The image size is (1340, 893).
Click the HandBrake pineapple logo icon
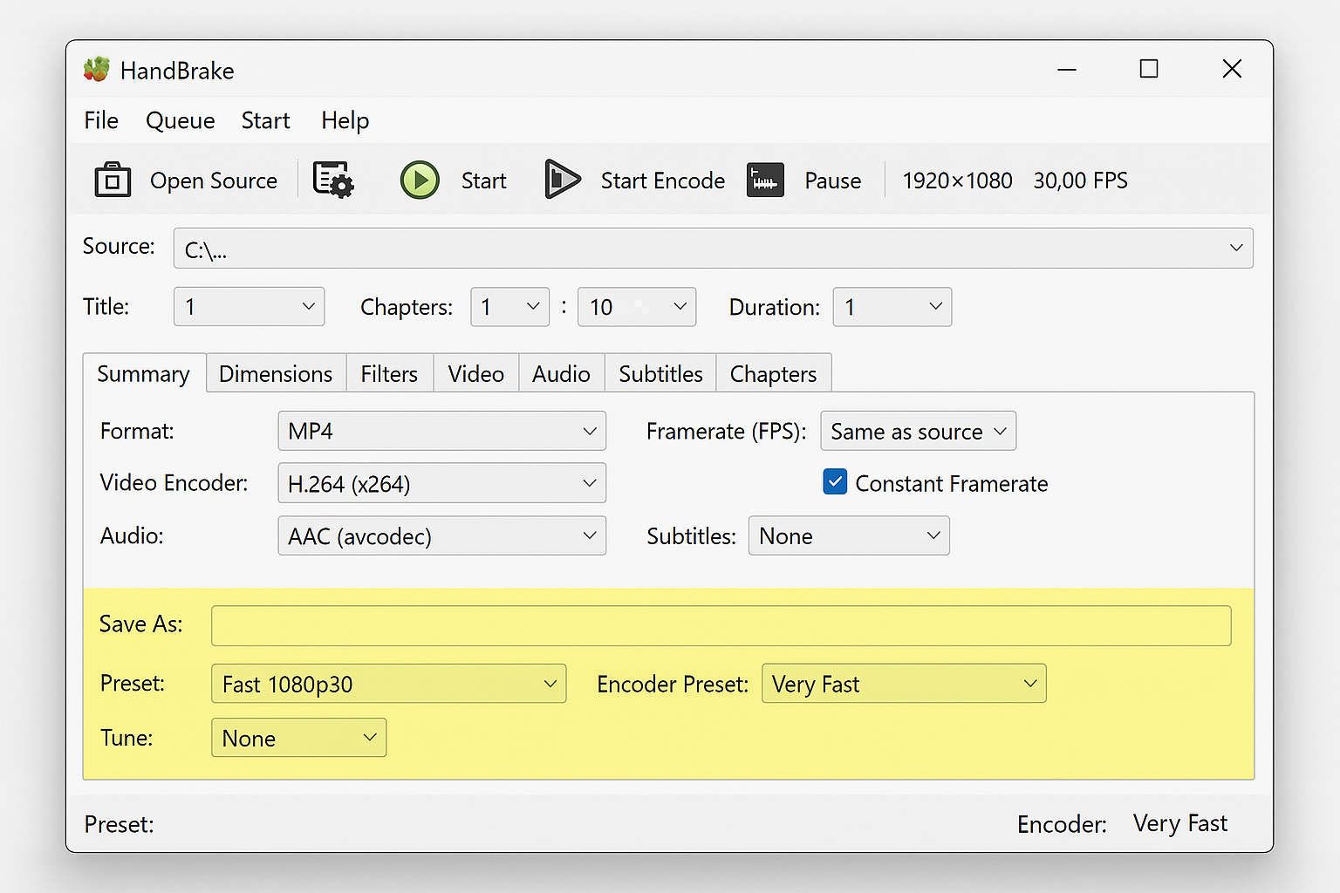[x=97, y=69]
